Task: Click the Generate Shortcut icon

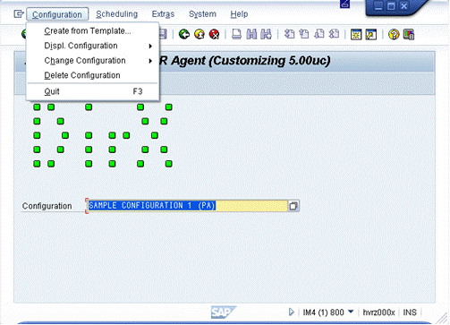Action: tap(371, 34)
